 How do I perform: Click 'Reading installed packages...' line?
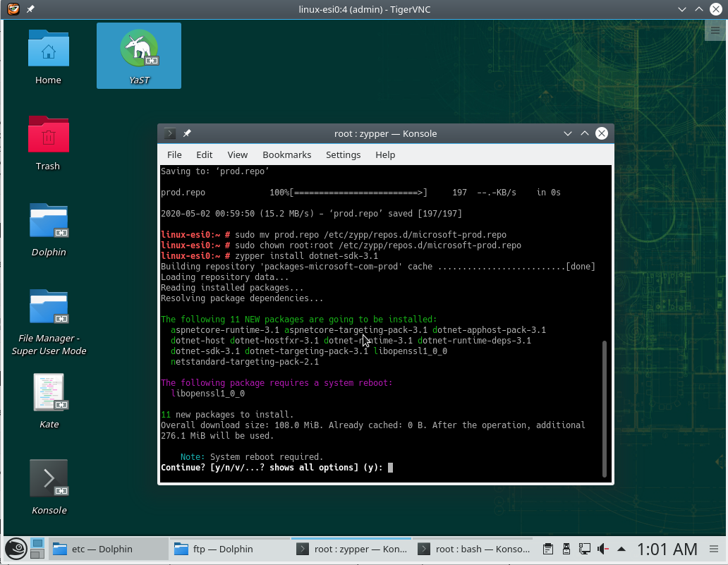click(x=232, y=288)
